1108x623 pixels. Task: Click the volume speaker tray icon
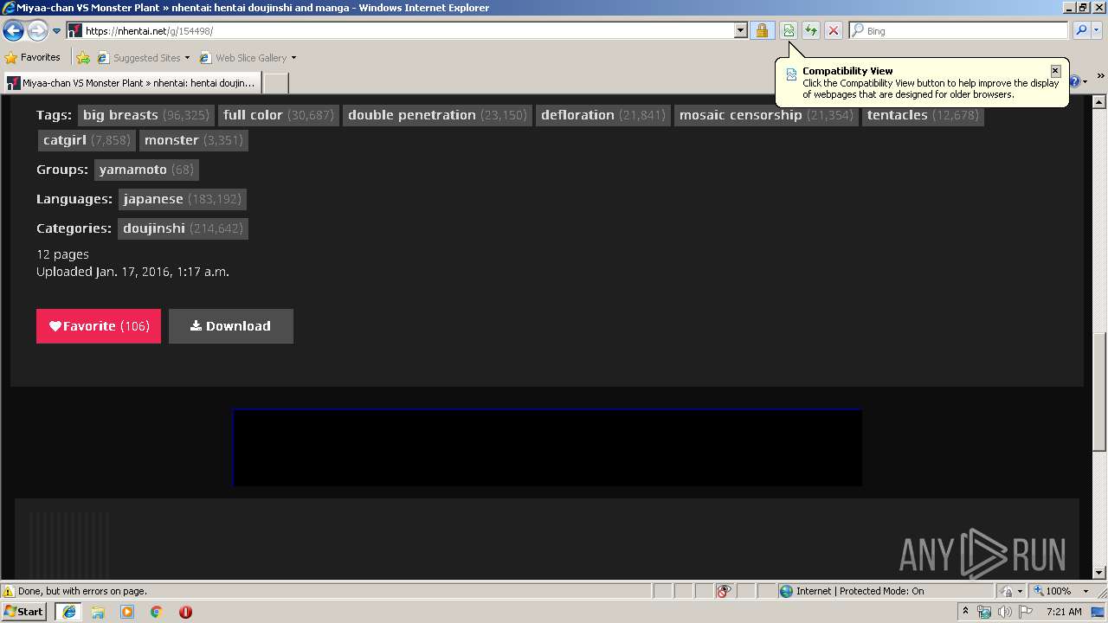click(1004, 612)
